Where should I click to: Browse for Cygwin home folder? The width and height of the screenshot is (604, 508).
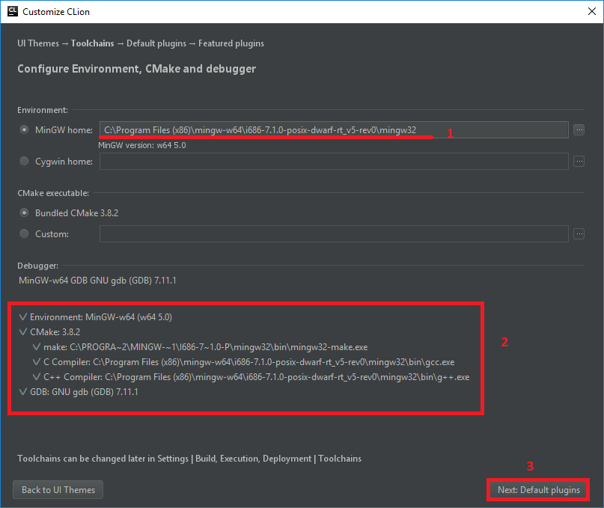coord(579,161)
